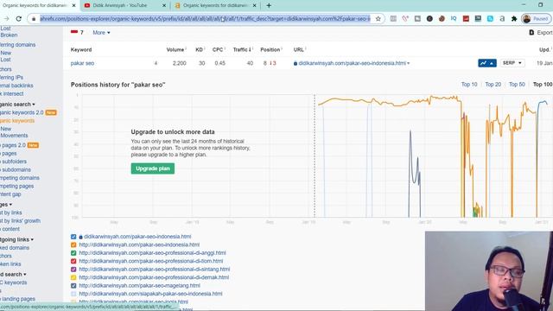
Task: Sort the table by Traffic column
Action: [x=242, y=50]
